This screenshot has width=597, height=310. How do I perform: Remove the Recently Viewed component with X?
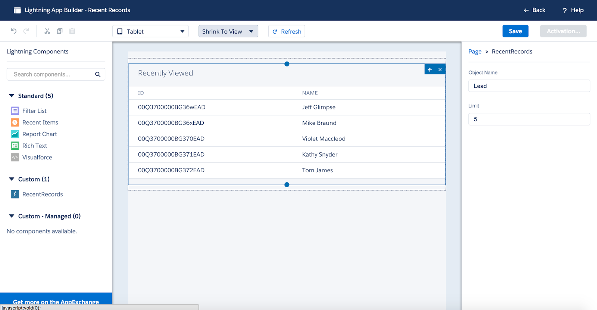pyautogui.click(x=440, y=69)
